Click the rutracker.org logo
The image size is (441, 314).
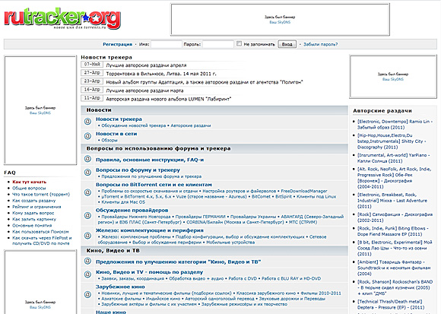point(62,19)
